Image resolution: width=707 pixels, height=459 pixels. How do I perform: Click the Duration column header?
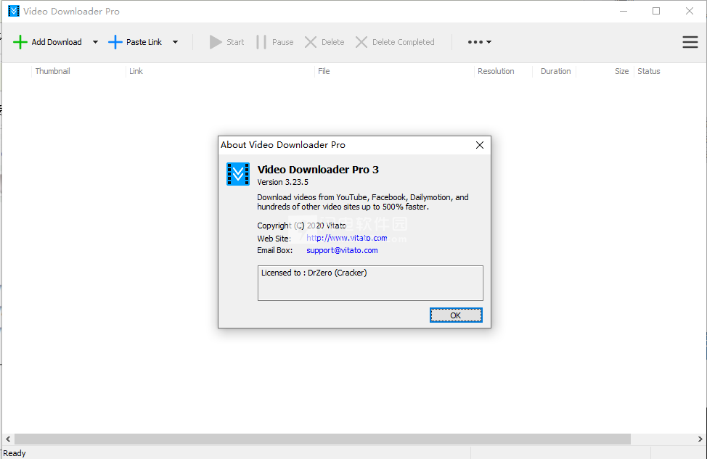pos(554,71)
